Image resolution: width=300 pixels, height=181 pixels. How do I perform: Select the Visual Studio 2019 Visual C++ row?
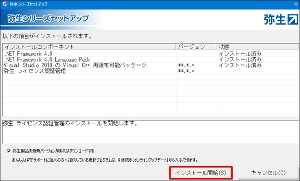(x=150, y=65)
